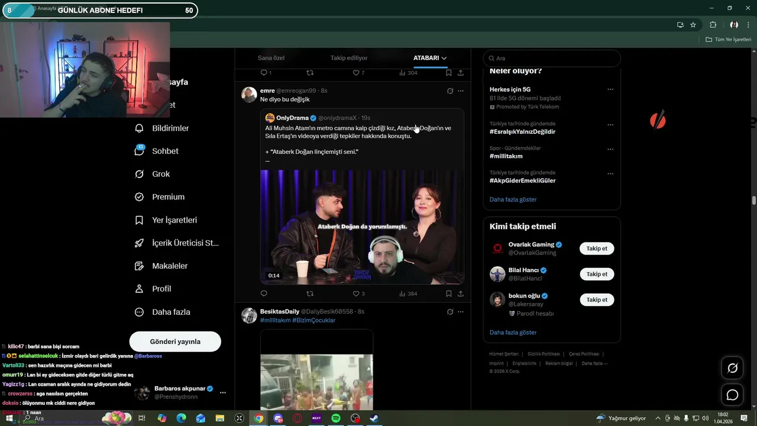Open Makaleler in the sidebar

click(161, 266)
